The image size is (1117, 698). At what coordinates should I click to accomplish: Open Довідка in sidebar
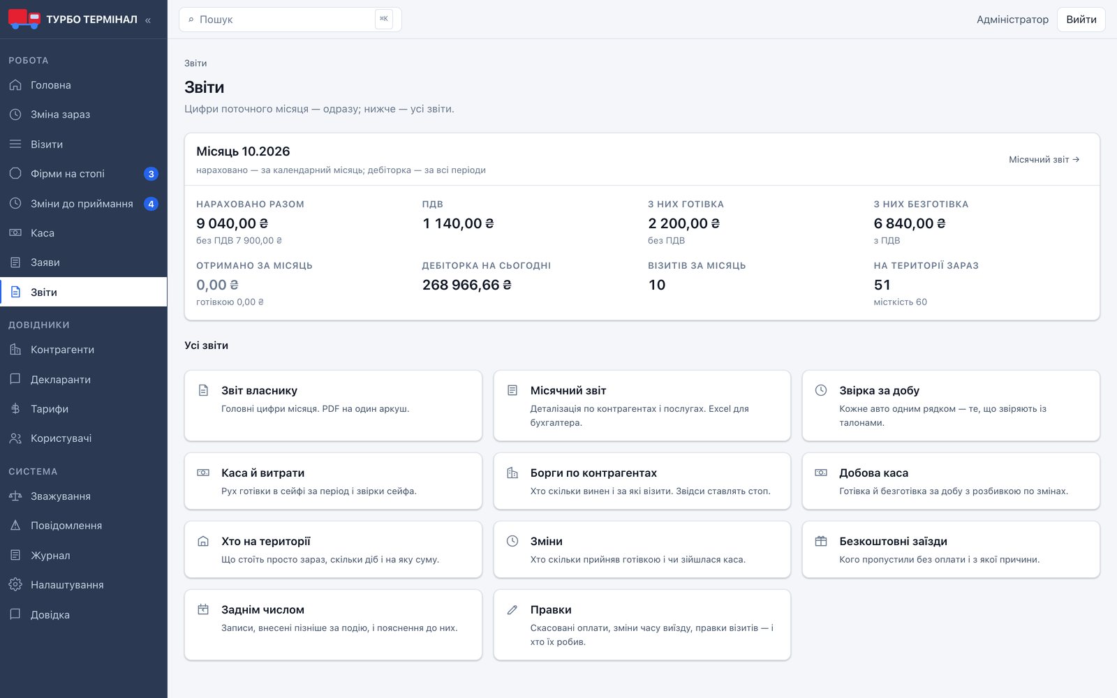click(84, 615)
